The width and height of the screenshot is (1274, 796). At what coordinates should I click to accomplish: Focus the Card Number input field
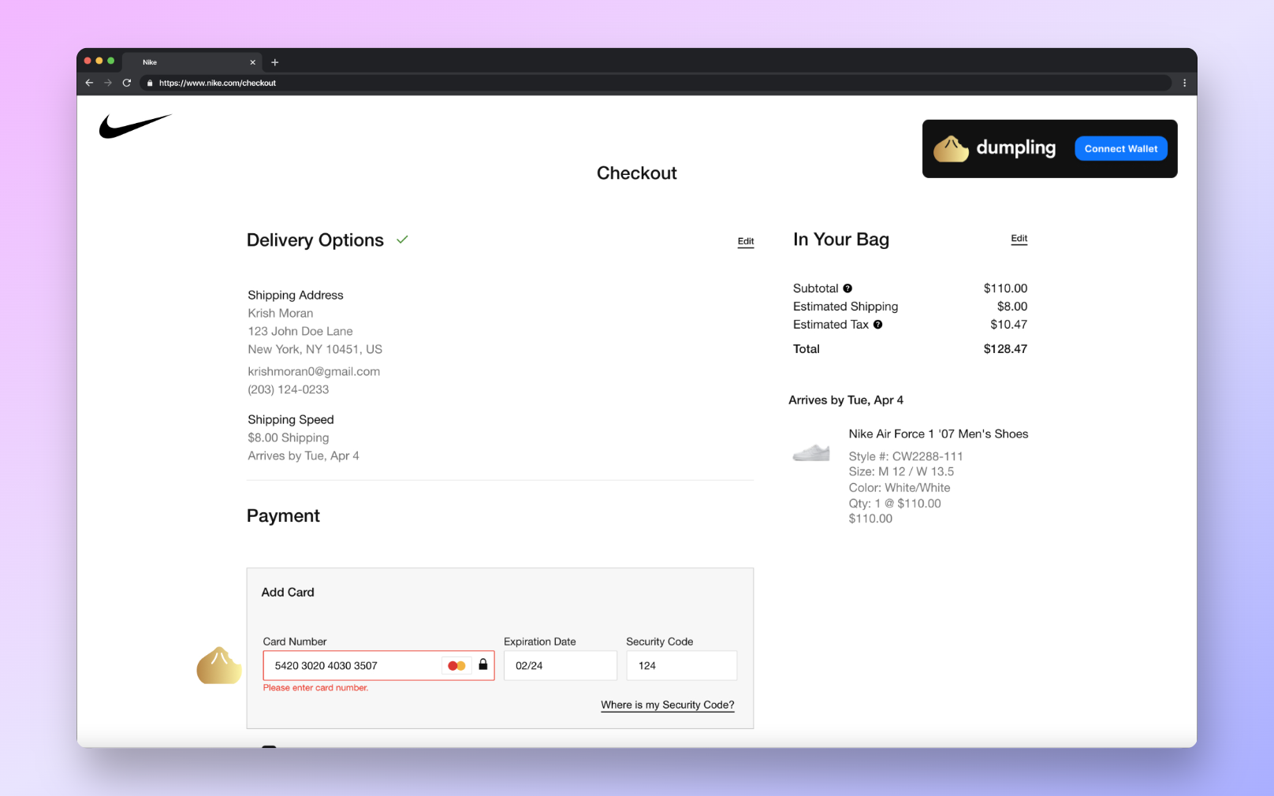click(378, 666)
